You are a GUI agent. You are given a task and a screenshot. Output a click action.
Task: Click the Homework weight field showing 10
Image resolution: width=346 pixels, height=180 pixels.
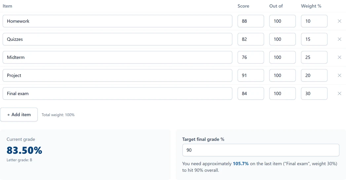[314, 21]
